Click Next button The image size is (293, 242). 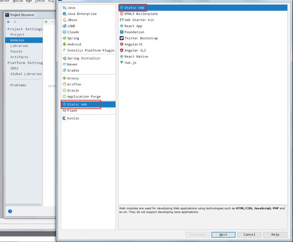pos(223,234)
